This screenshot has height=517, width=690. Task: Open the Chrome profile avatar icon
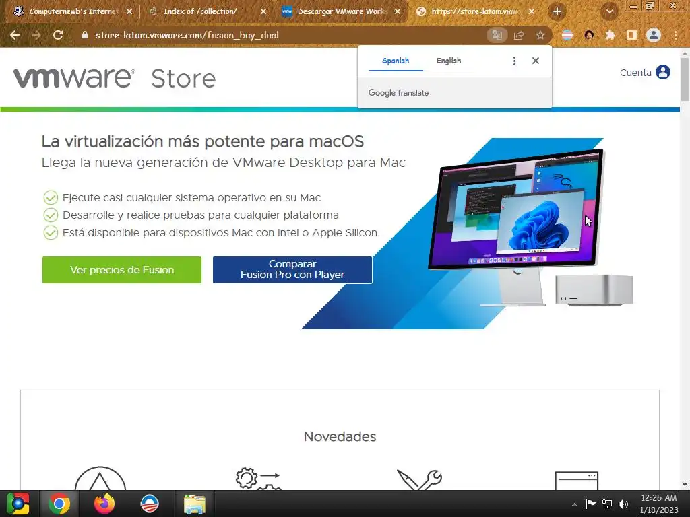coord(654,35)
